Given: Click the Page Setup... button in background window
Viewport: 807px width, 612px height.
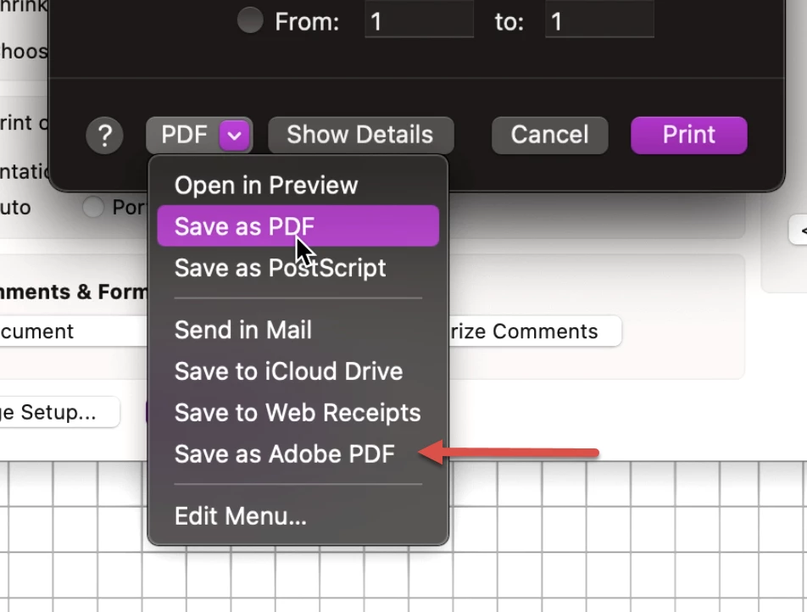Looking at the screenshot, I should [x=59, y=412].
